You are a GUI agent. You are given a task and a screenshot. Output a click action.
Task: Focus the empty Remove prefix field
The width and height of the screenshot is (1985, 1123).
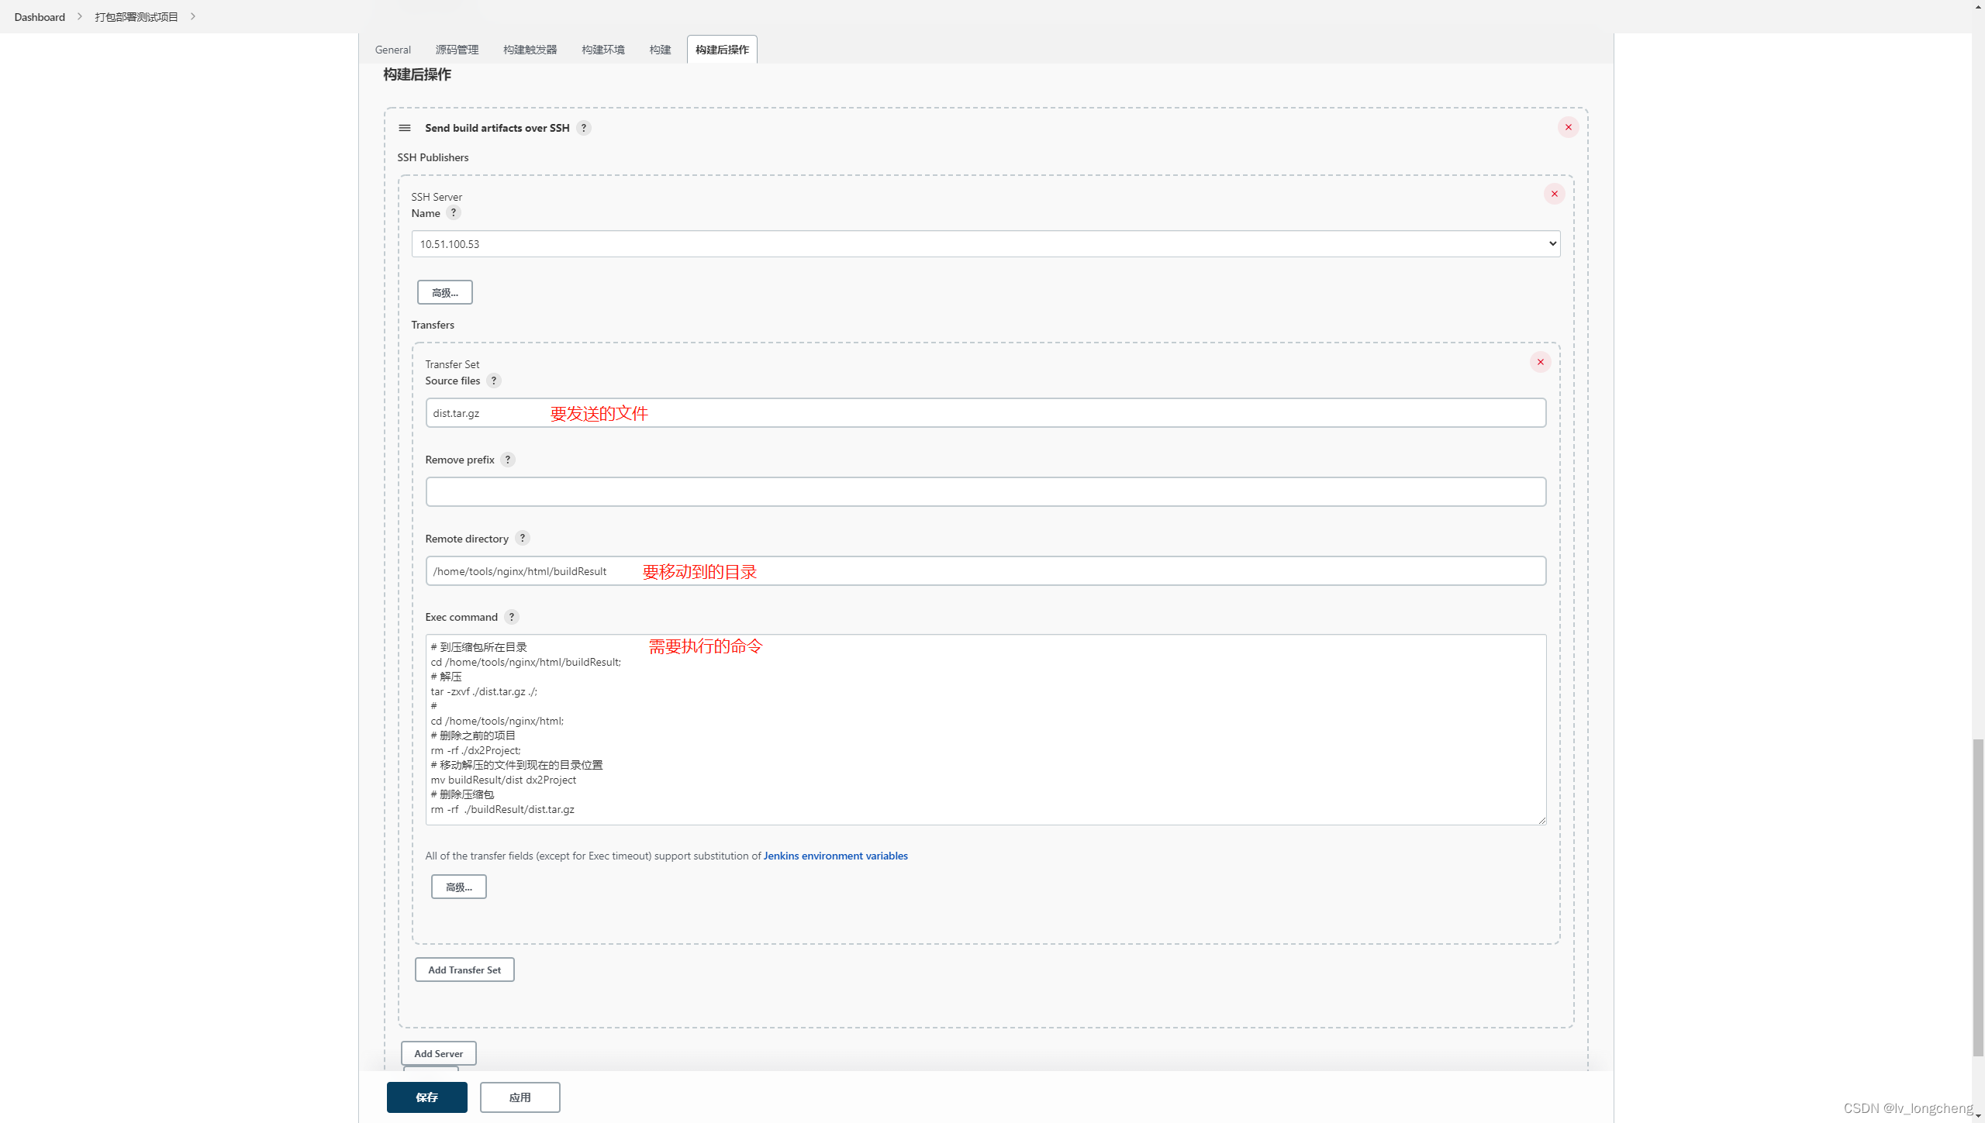coord(986,491)
